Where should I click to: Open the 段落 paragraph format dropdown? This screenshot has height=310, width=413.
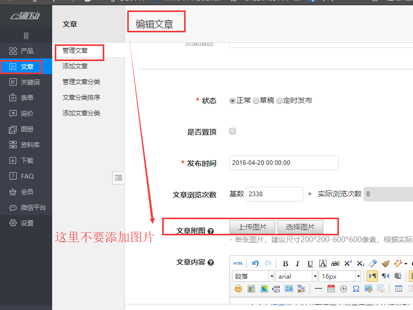tap(253, 276)
